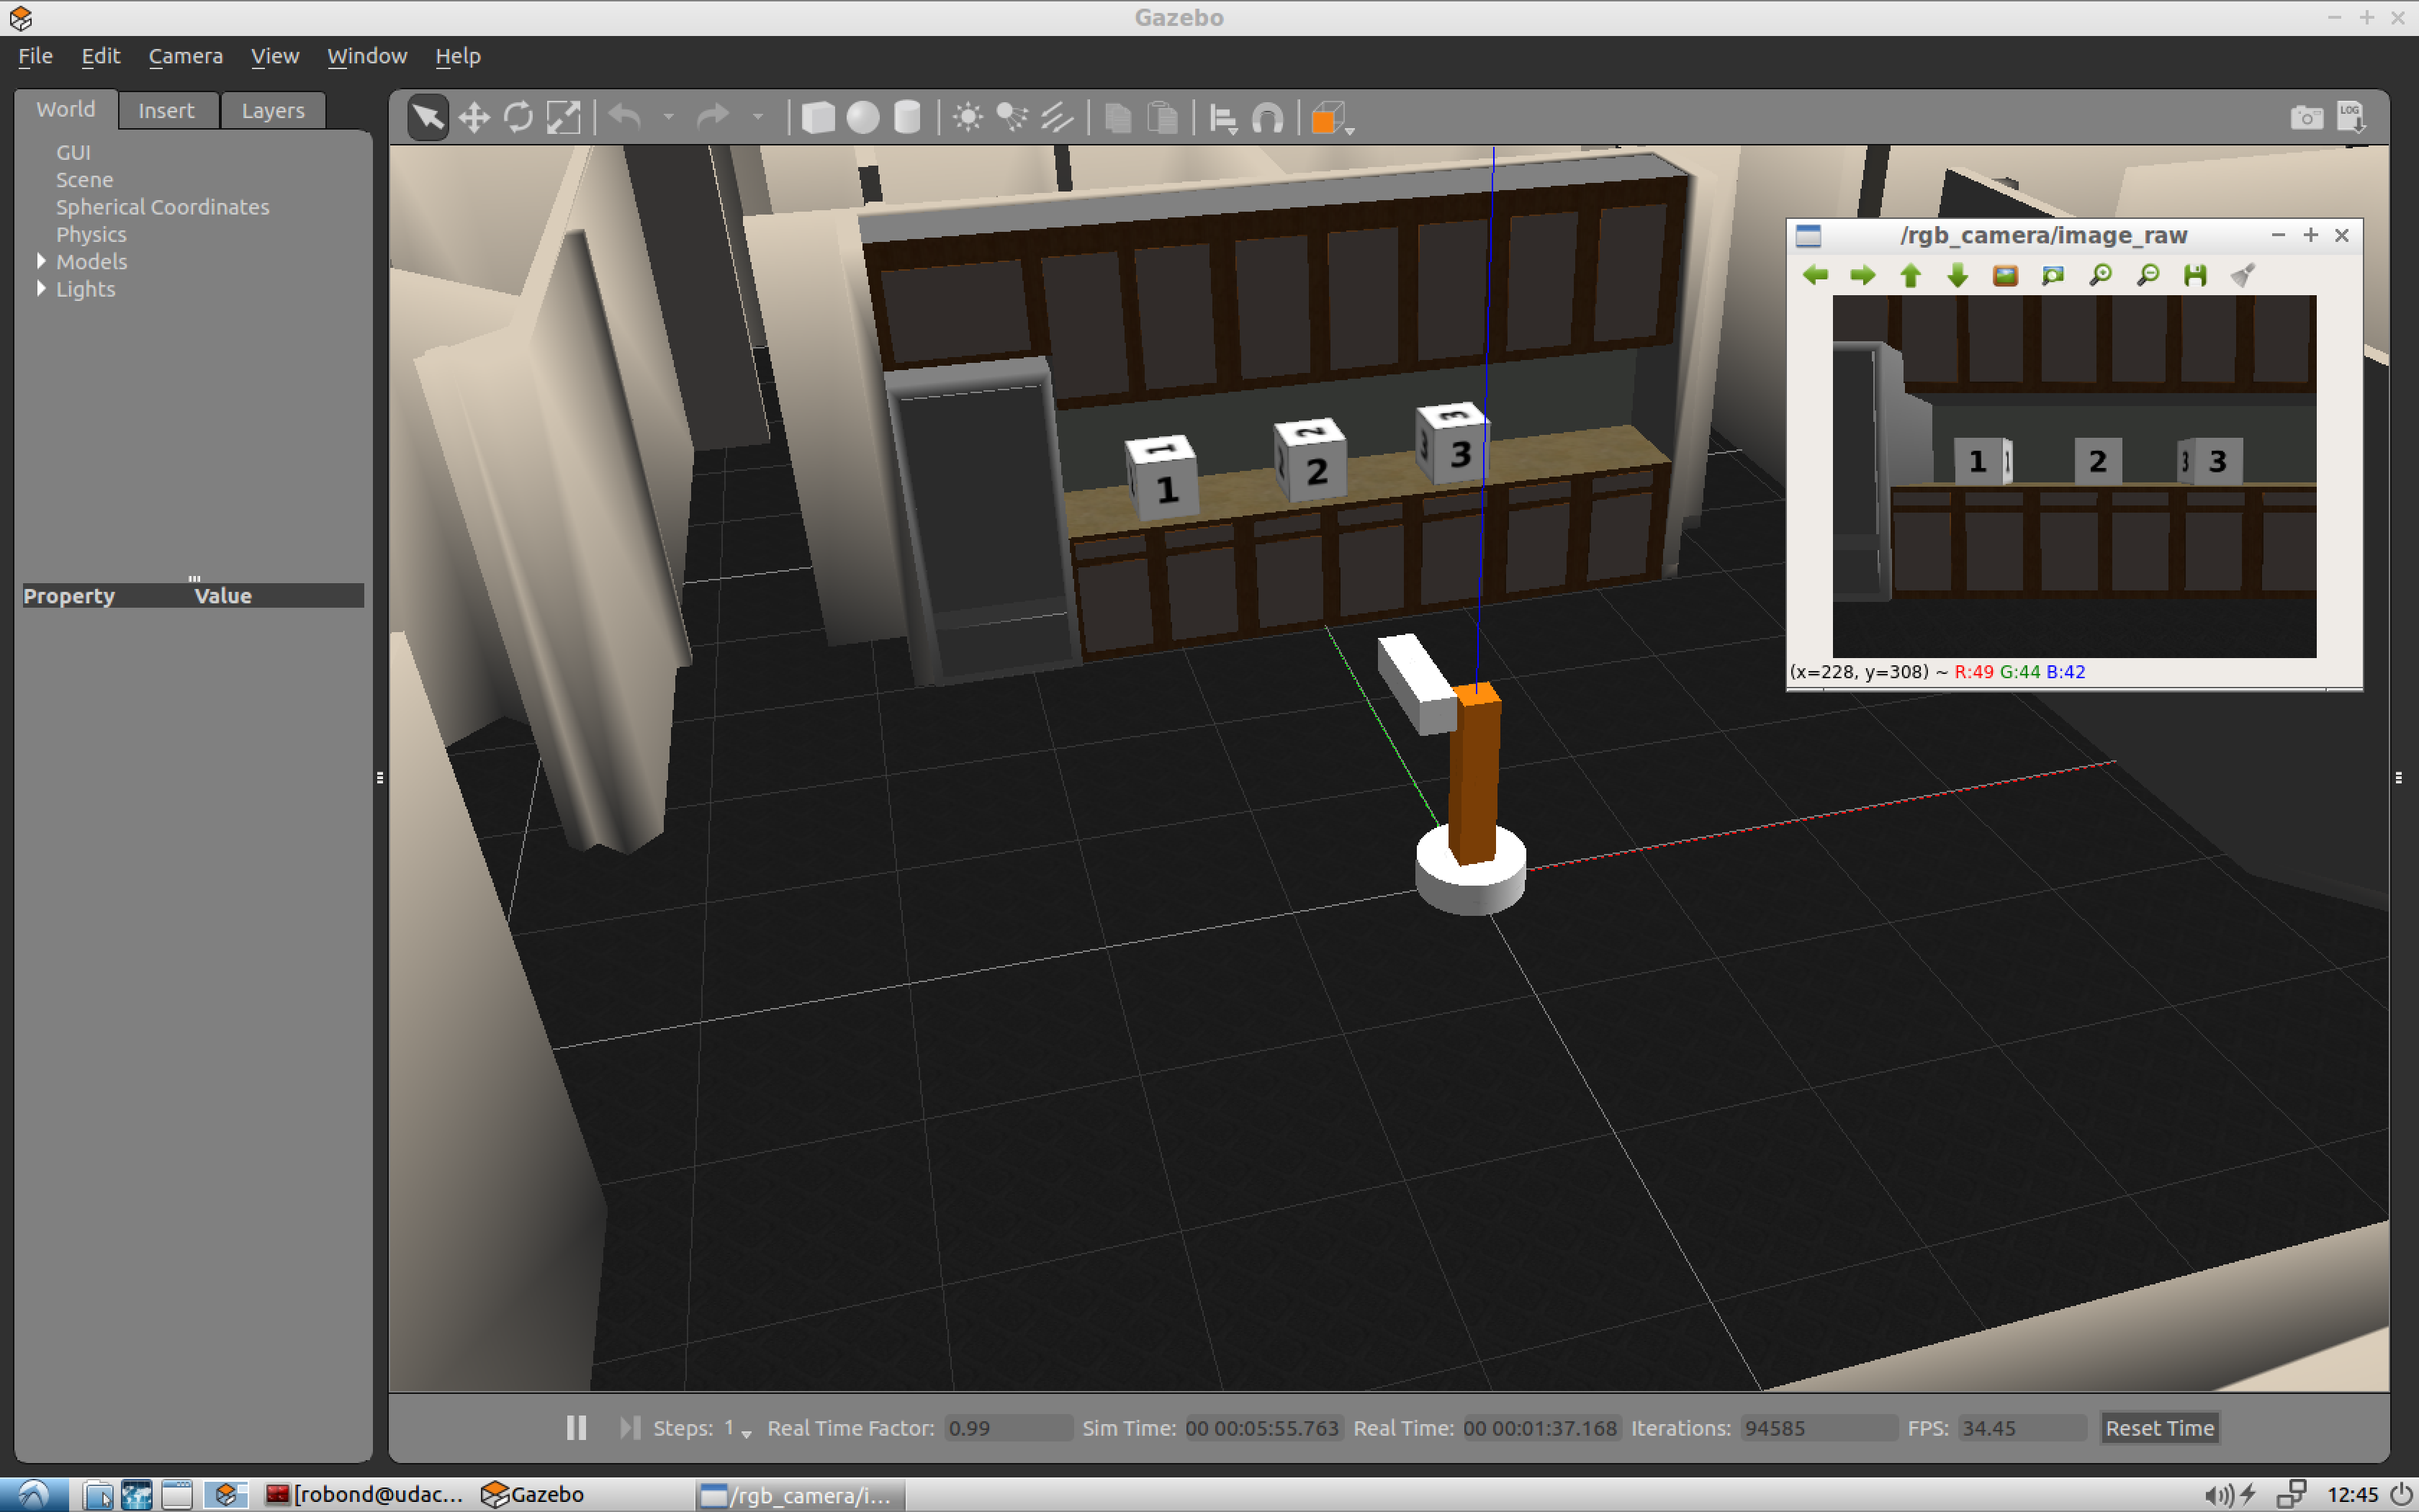Insert a box shape

tap(818, 118)
